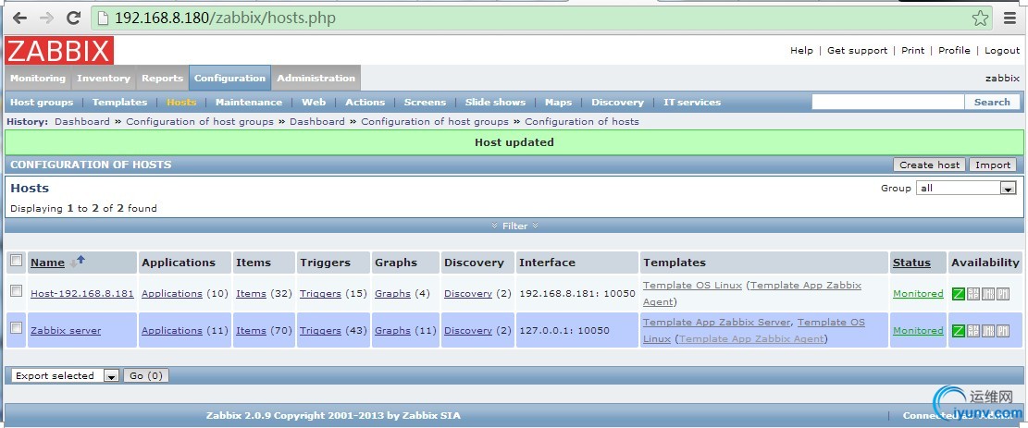The image size is (1028, 428).
Task: Reload the page with refresh icon
Action: click(73, 18)
